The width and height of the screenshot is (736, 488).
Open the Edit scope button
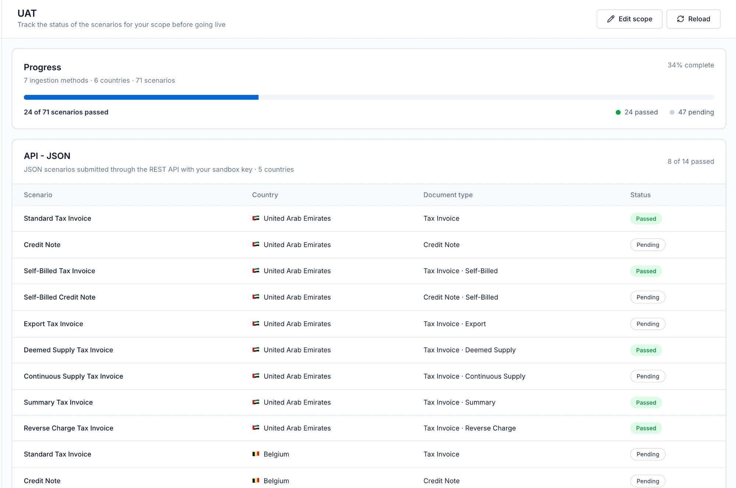click(x=629, y=19)
